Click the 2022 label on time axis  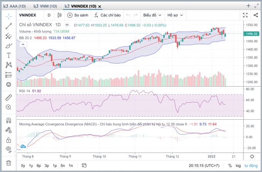coord(212,156)
